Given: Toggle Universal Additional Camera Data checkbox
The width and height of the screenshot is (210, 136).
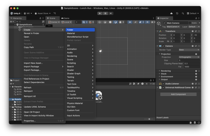Looking at the screenshot, I should click(163, 87).
